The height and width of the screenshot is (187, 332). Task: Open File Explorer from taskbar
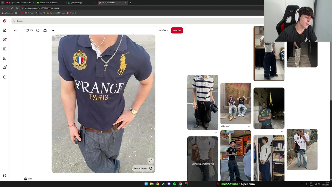(152, 184)
